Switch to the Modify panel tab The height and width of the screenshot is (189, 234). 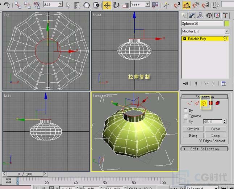click(192, 15)
